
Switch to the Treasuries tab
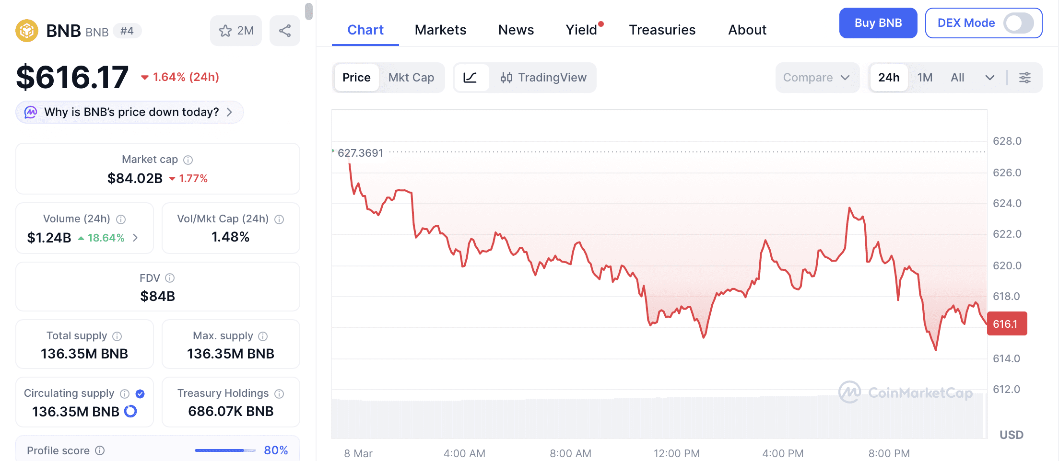point(662,30)
